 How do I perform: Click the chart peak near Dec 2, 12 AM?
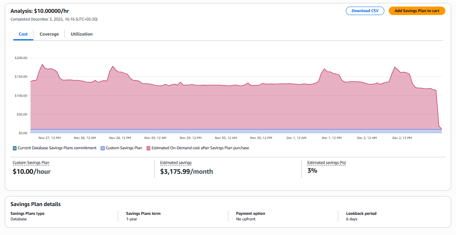(394, 68)
